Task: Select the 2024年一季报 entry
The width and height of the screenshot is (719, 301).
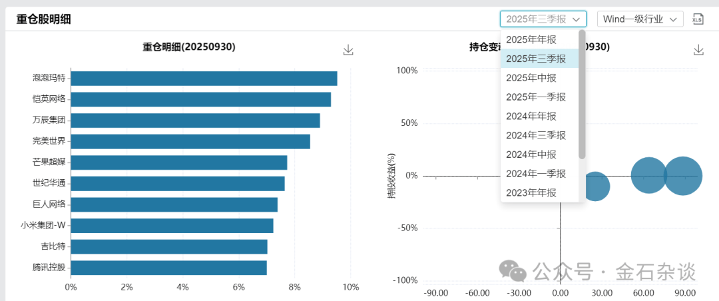Action: tap(535, 174)
